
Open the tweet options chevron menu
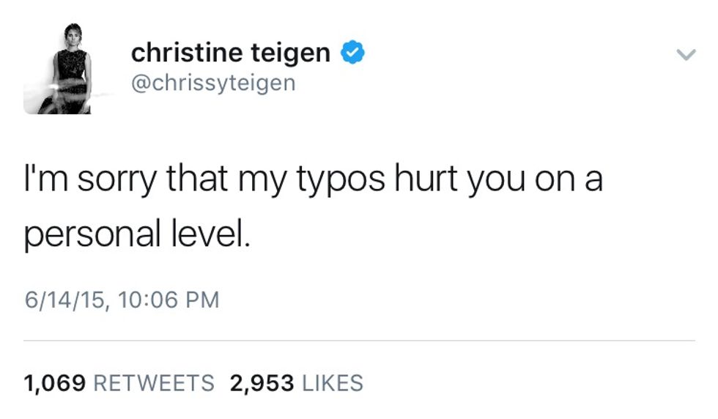coord(684,55)
